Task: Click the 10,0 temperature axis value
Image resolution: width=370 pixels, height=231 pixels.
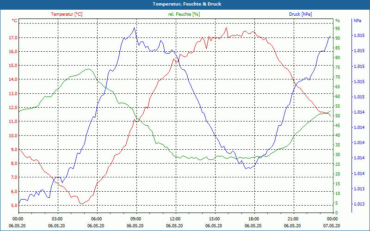Action: (13, 135)
